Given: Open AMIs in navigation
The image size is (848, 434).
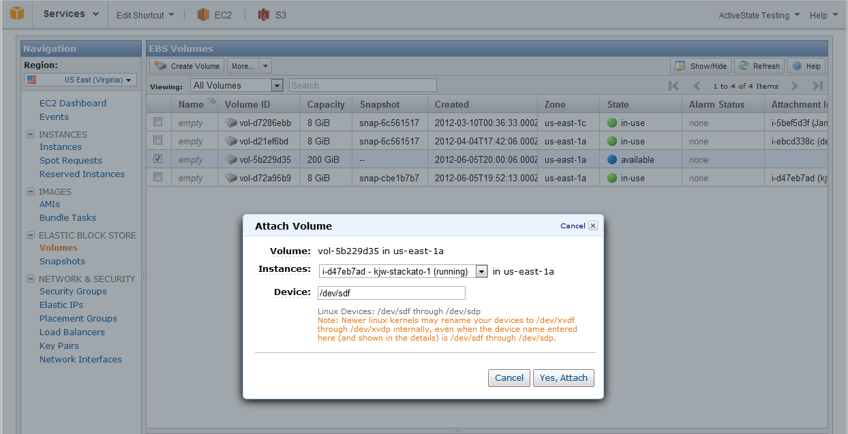Looking at the screenshot, I should coord(50,204).
